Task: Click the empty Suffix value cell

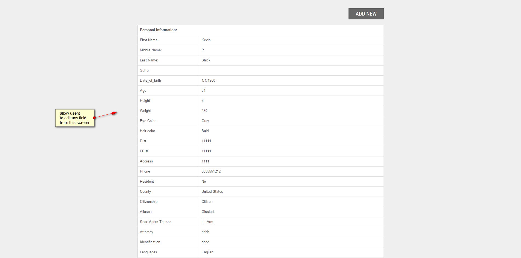Action: click(x=291, y=70)
